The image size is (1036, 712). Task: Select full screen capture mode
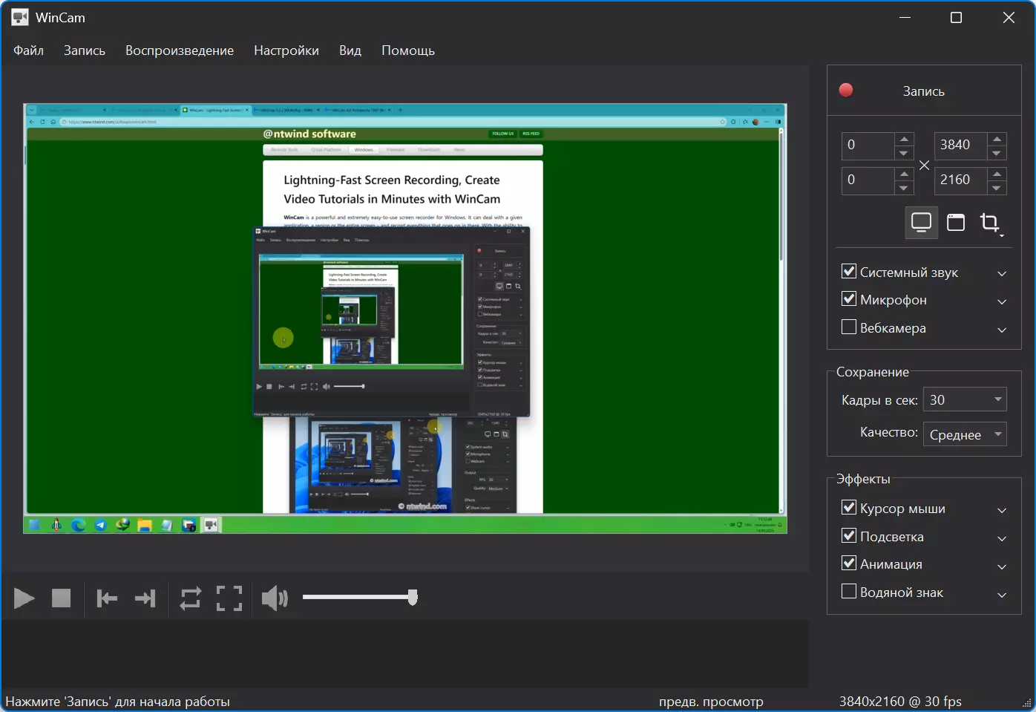(921, 222)
